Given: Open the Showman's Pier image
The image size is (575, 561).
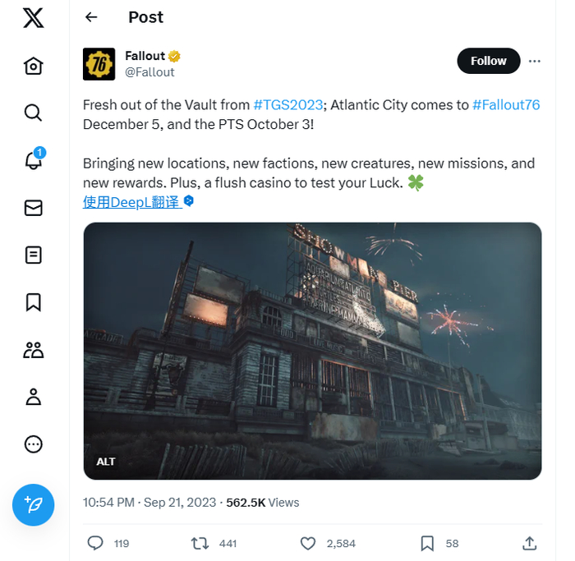Looking at the screenshot, I should click(312, 351).
